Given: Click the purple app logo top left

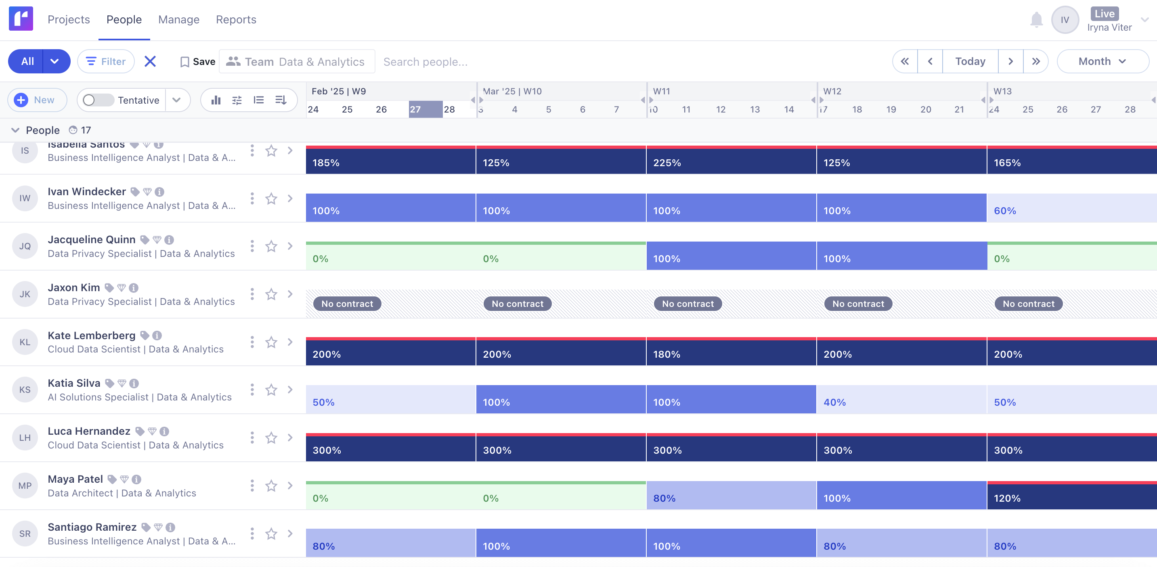Looking at the screenshot, I should [x=21, y=19].
